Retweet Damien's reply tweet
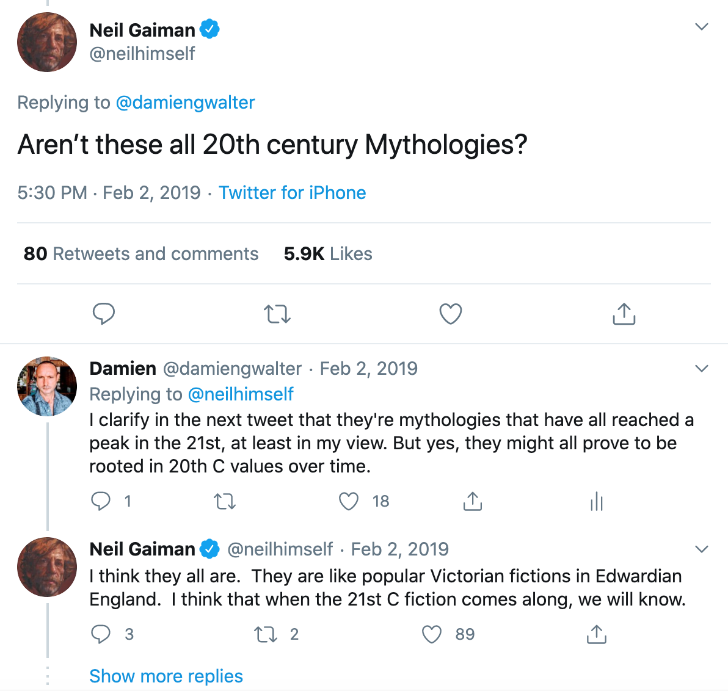The height and width of the screenshot is (691, 728). tap(225, 502)
